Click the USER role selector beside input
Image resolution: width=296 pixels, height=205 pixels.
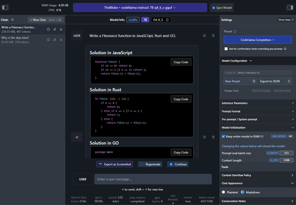(83, 179)
